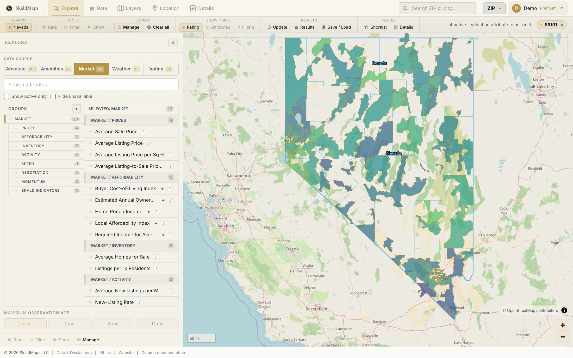Click the bottom Manage button

[88, 340]
